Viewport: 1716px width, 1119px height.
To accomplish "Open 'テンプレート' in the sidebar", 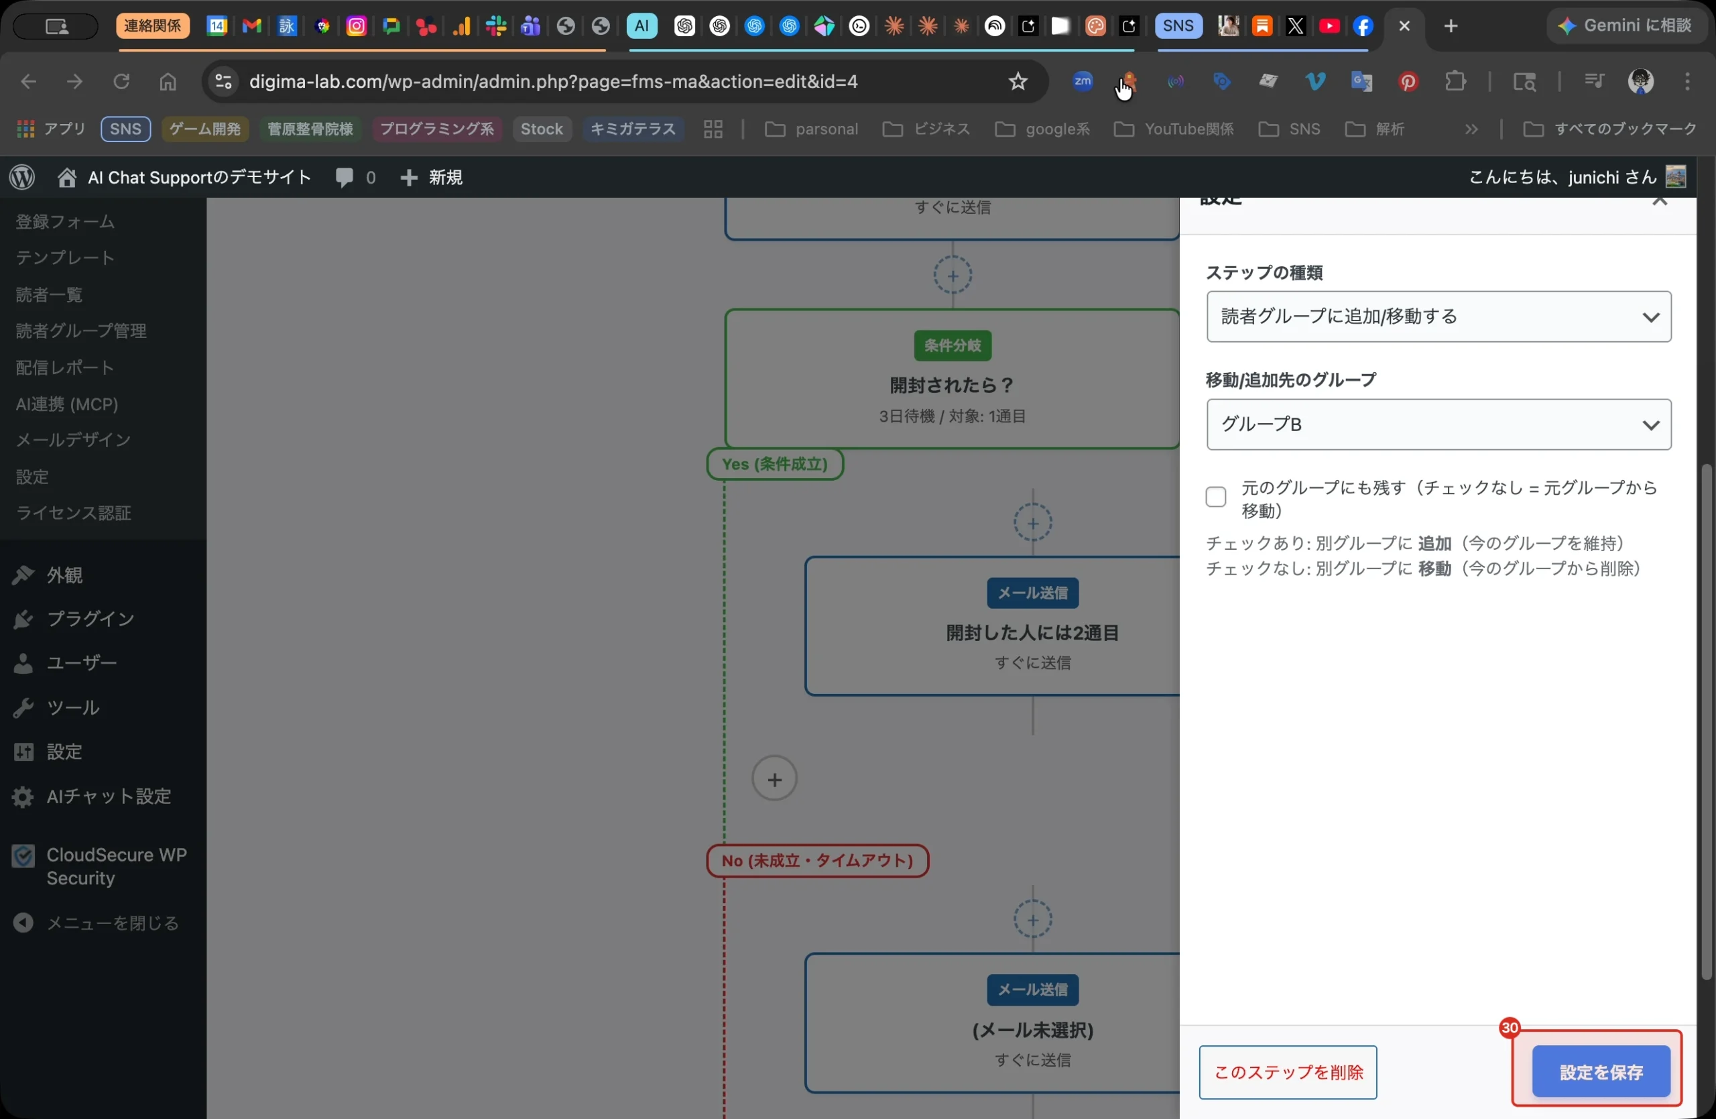I will 66,258.
